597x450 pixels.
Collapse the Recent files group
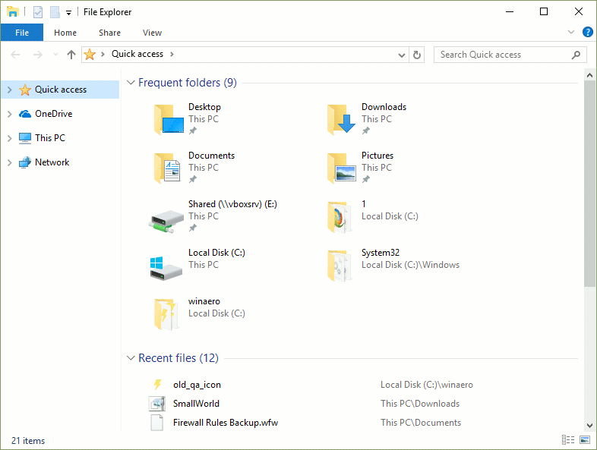[x=131, y=358]
